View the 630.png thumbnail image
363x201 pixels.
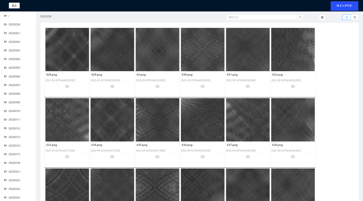(203, 49)
